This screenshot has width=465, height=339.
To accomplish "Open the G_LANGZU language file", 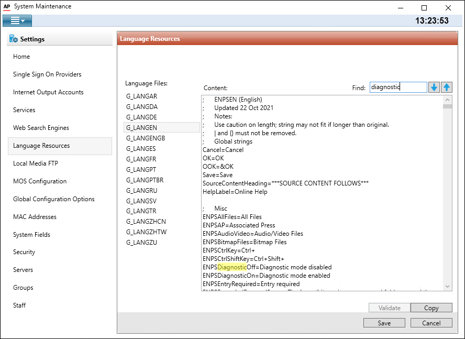I will (x=141, y=243).
